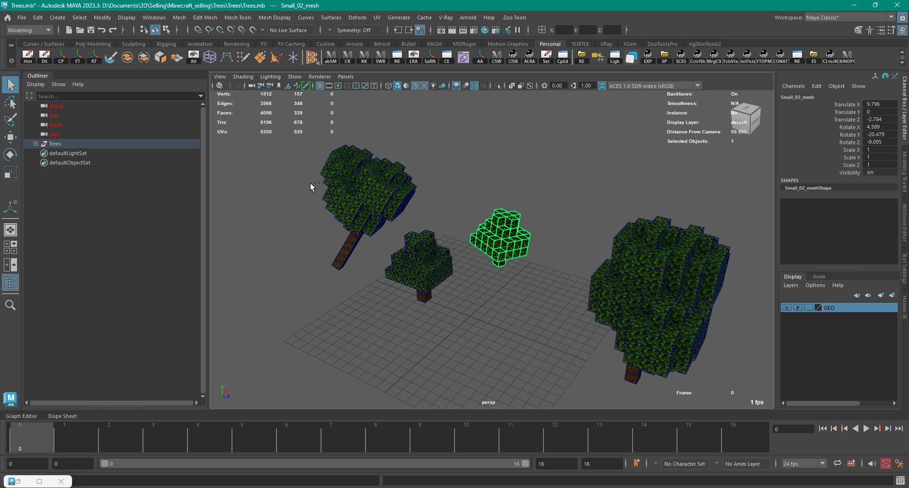Click play forwards button
909x488 pixels.
coord(866,428)
